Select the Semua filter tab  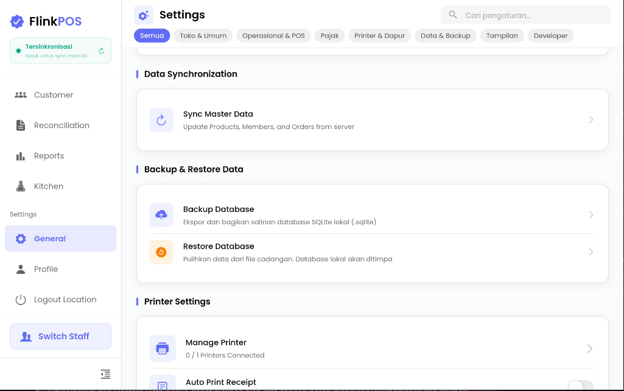click(x=152, y=36)
